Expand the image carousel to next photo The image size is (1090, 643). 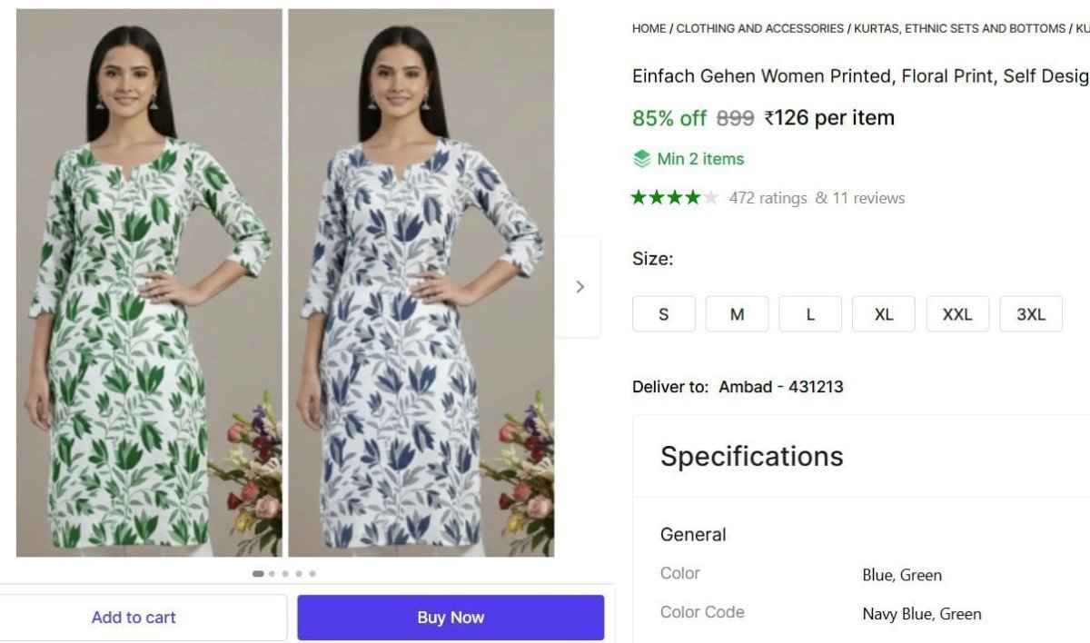pyautogui.click(x=580, y=285)
